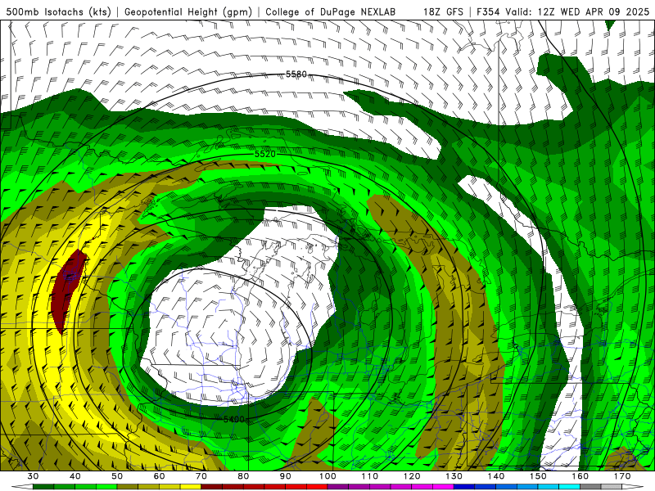Click the dark maroon swatch starting at 70
The width and height of the screenshot is (655, 491).
point(212,487)
